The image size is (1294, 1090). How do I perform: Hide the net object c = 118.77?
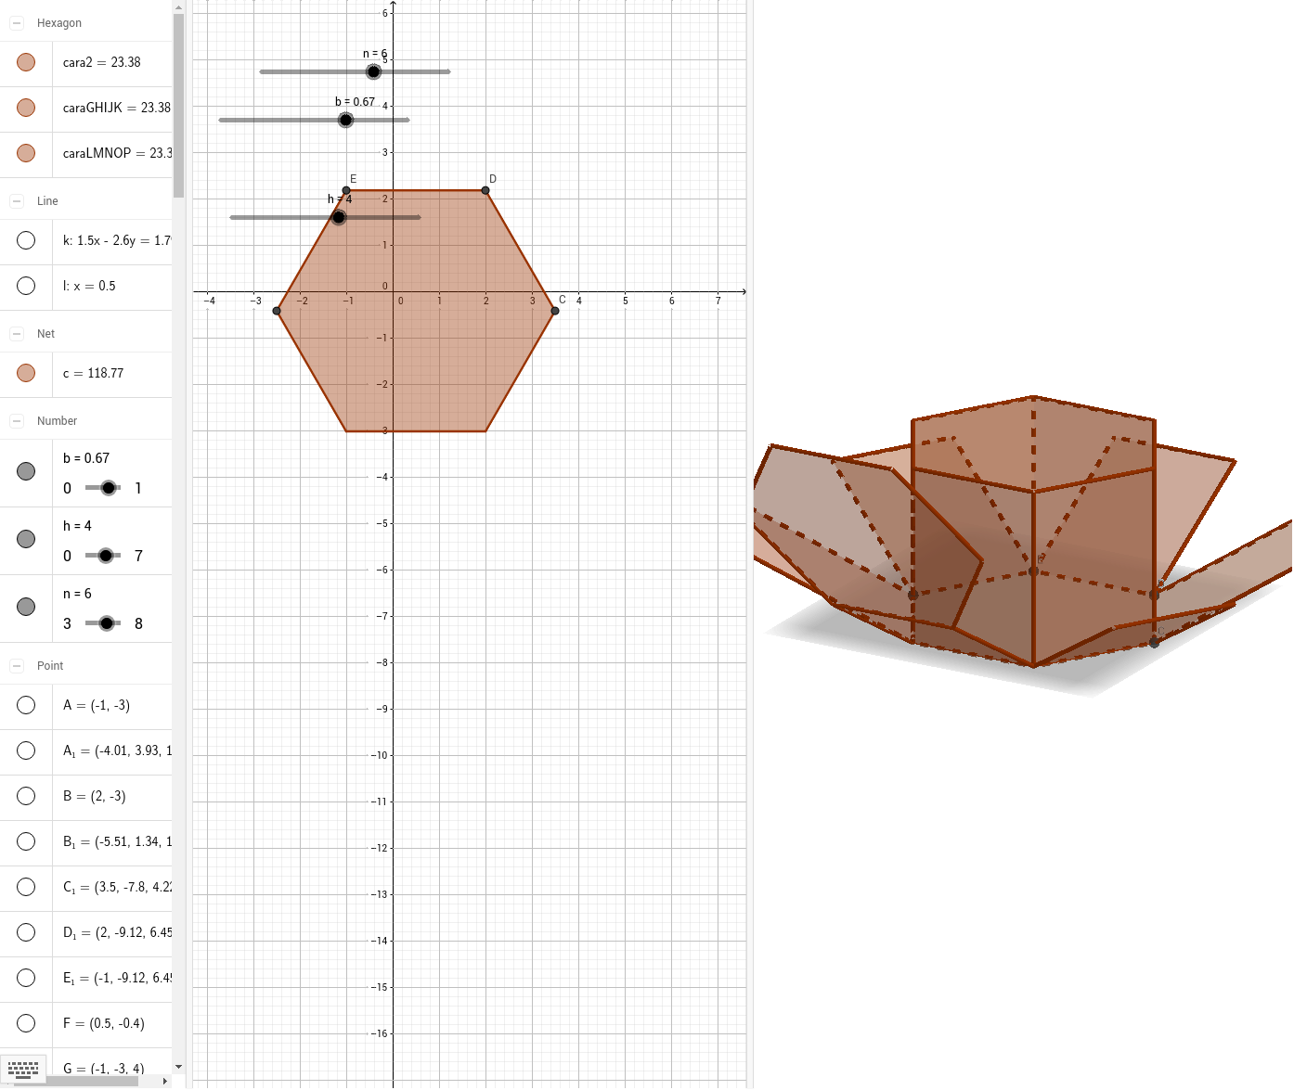pos(25,373)
